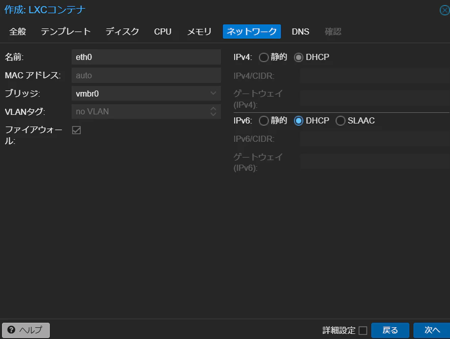Screen dimensions: 450x339
Task: Click the 次へ button
Action: [x=432, y=330]
